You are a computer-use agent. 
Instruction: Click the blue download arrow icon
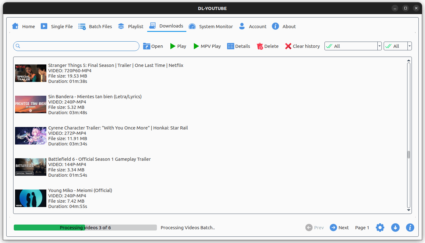(x=395, y=228)
